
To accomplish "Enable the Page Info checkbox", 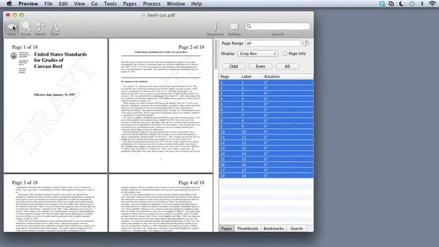I will click(285, 54).
